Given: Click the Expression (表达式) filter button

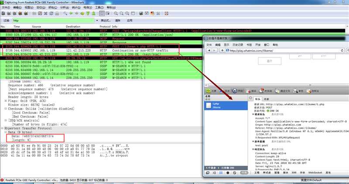Looking at the screenshot, I should coord(106,20).
